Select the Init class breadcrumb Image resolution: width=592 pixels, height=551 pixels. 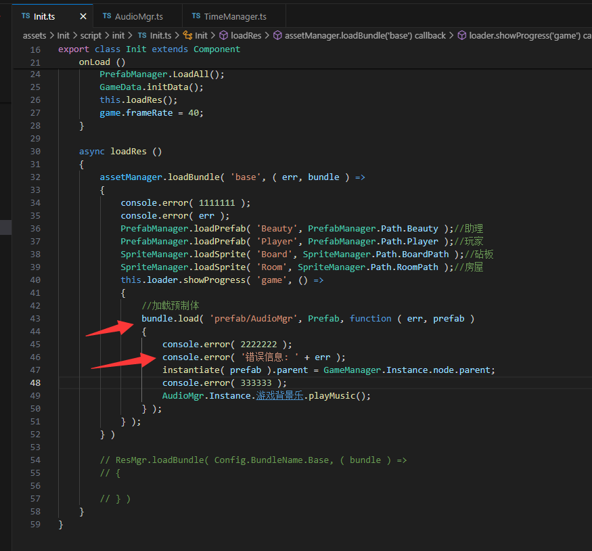(201, 35)
